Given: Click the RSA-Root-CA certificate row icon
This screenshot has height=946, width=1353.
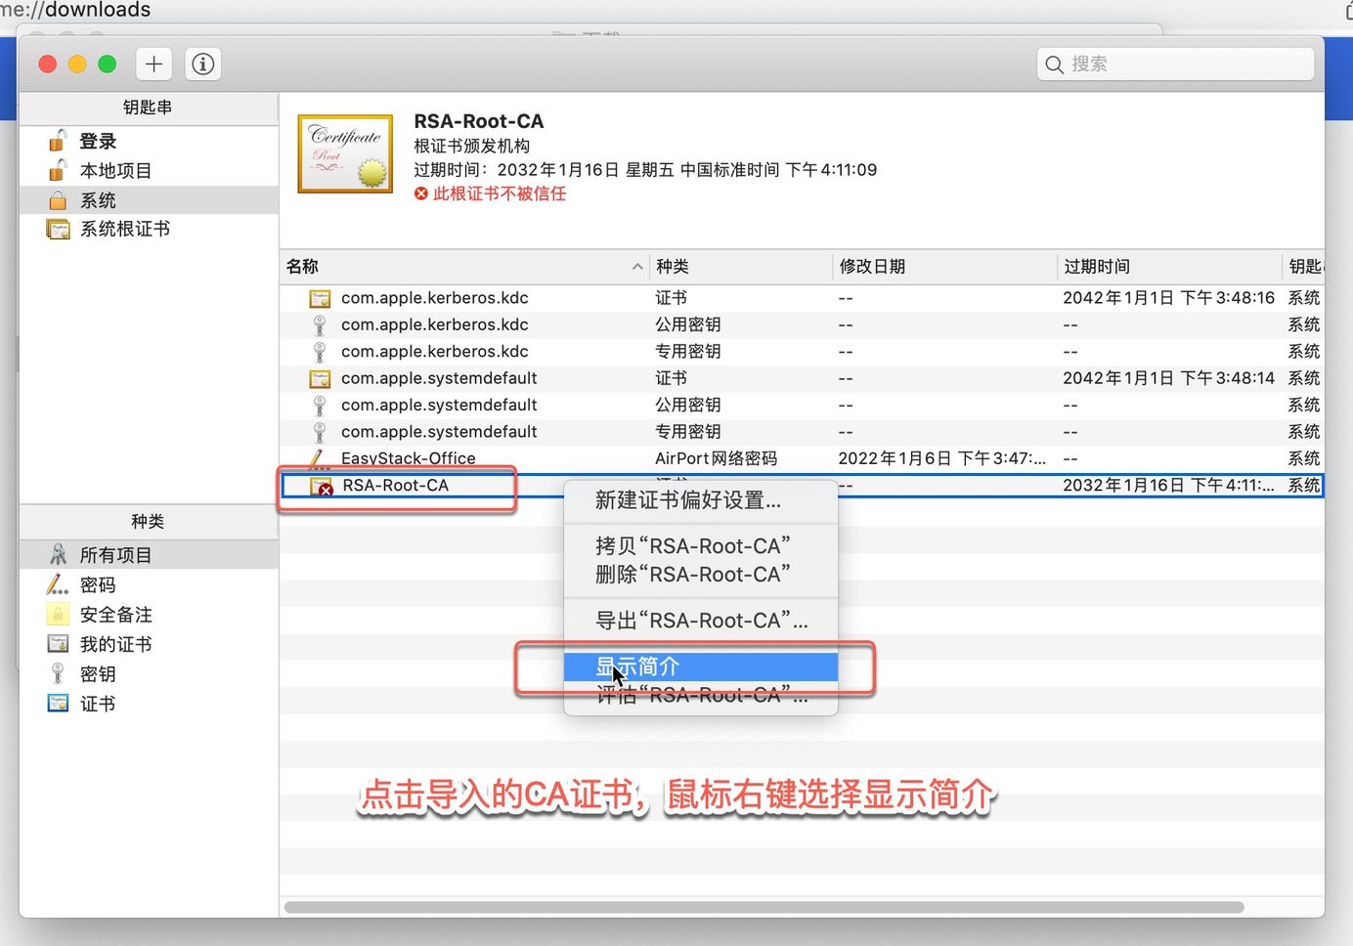Looking at the screenshot, I should click(x=321, y=486).
